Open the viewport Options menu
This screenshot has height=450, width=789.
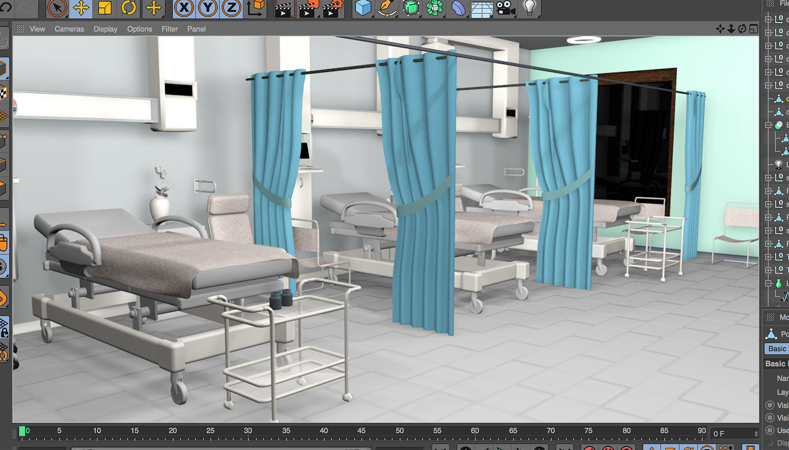pyautogui.click(x=139, y=29)
